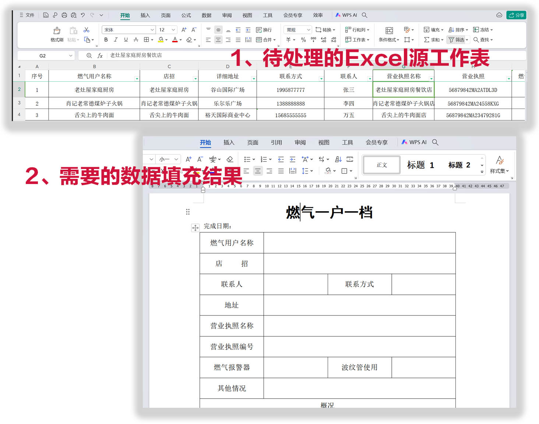Screen dimensions: 539x424
Task: Click the Cut scissors icon
Action: [87, 30]
